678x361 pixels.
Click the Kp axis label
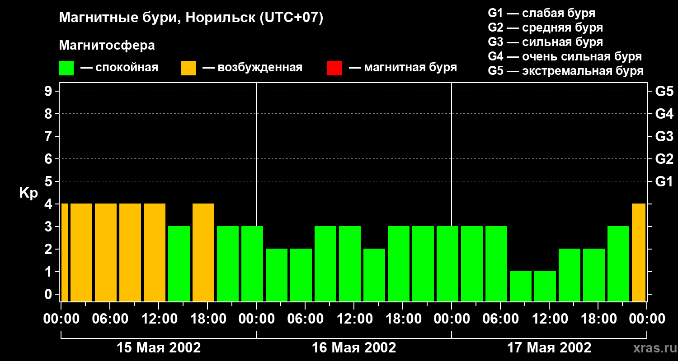pyautogui.click(x=28, y=193)
